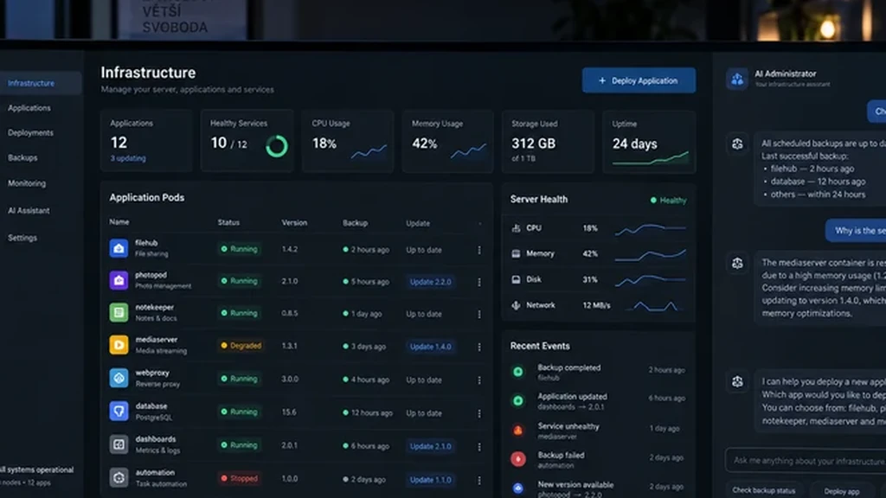886x498 pixels.
Task: Click the '3 updating' link under Applications
Action: (x=128, y=158)
